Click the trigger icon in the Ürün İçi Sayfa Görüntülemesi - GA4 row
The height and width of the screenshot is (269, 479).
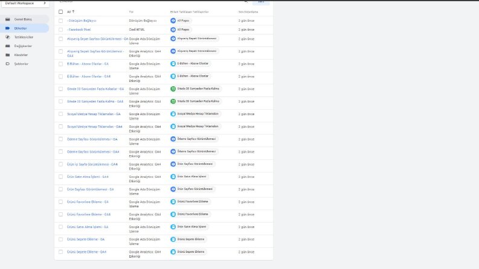pyautogui.click(x=173, y=164)
